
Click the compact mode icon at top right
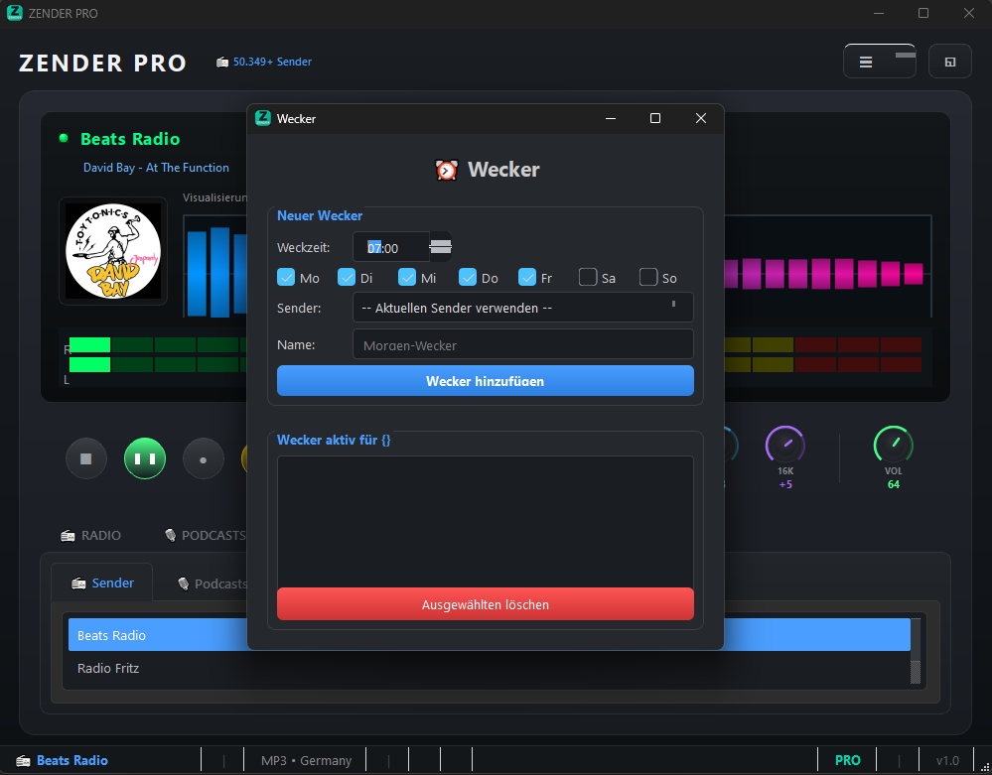click(x=950, y=62)
